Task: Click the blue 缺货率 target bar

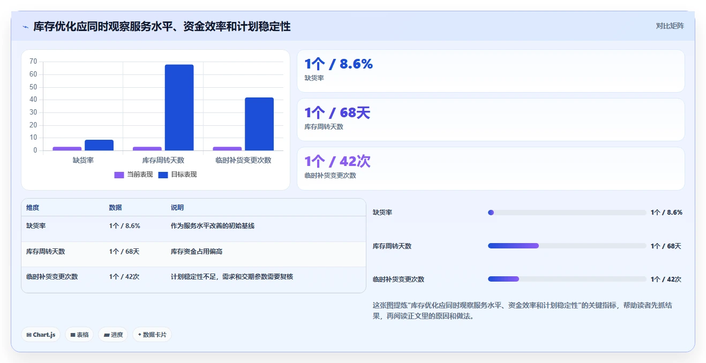Action: coord(99,145)
